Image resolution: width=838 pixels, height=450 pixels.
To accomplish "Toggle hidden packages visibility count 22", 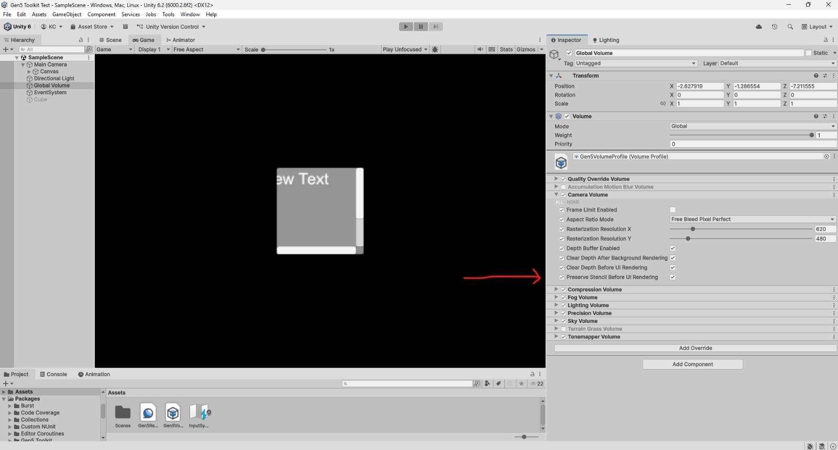I will [537, 383].
